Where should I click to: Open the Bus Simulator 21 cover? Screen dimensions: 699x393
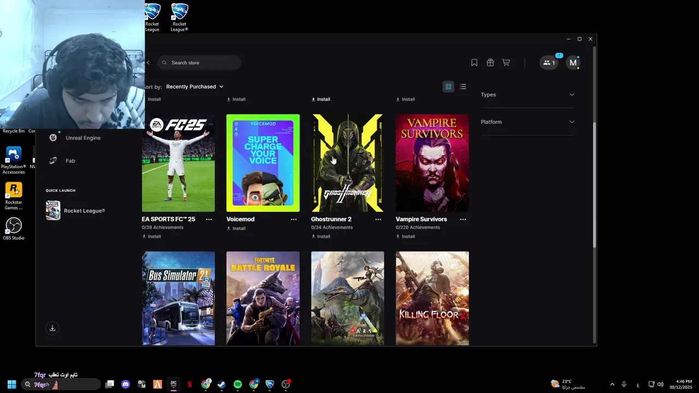179,299
